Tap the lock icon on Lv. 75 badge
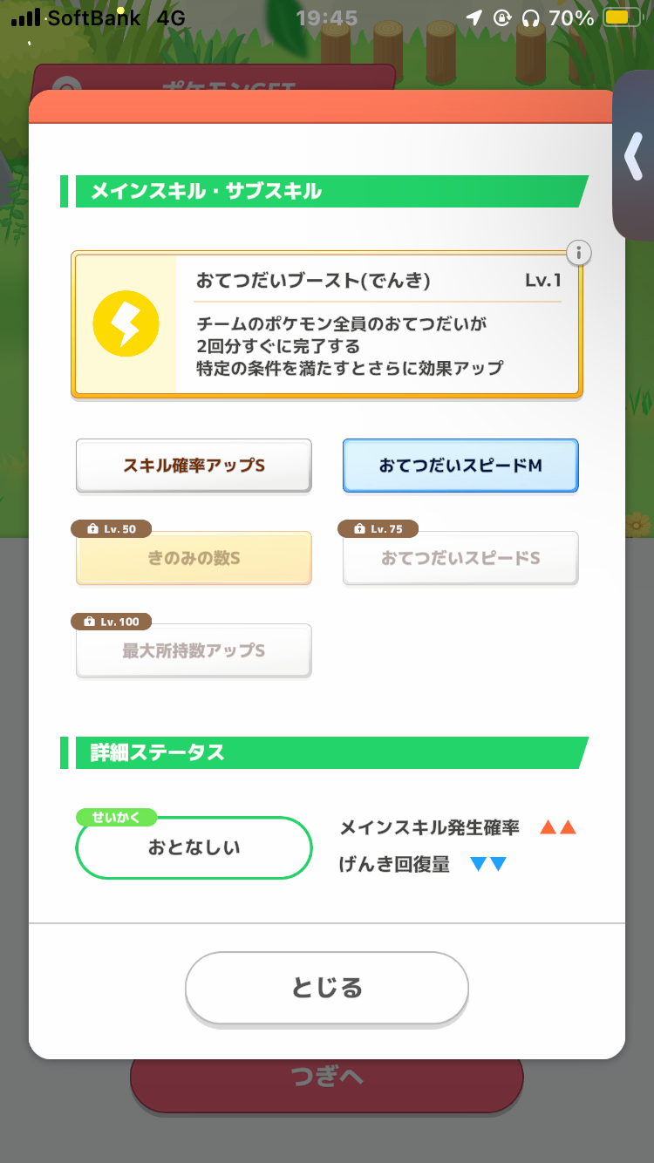Screen dimensions: 654x1163 (358, 529)
